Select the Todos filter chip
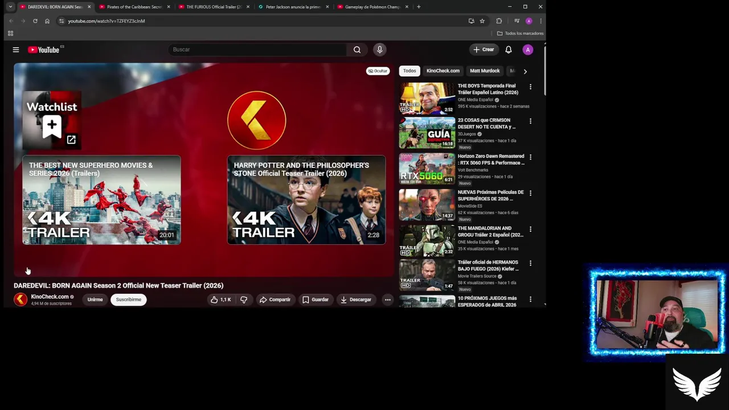The width and height of the screenshot is (729, 410). (x=409, y=71)
